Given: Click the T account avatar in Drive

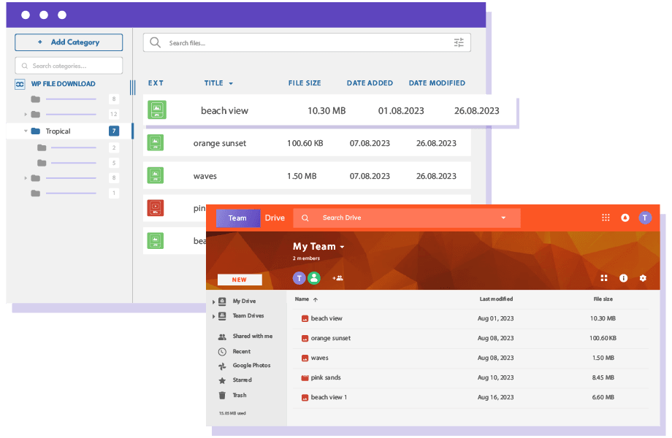Looking at the screenshot, I should [645, 218].
